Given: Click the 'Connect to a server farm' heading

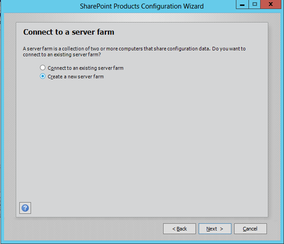Looking at the screenshot, I should click(69, 32).
